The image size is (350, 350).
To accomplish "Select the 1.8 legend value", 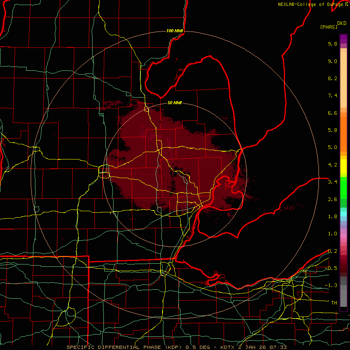I will click(x=332, y=217).
